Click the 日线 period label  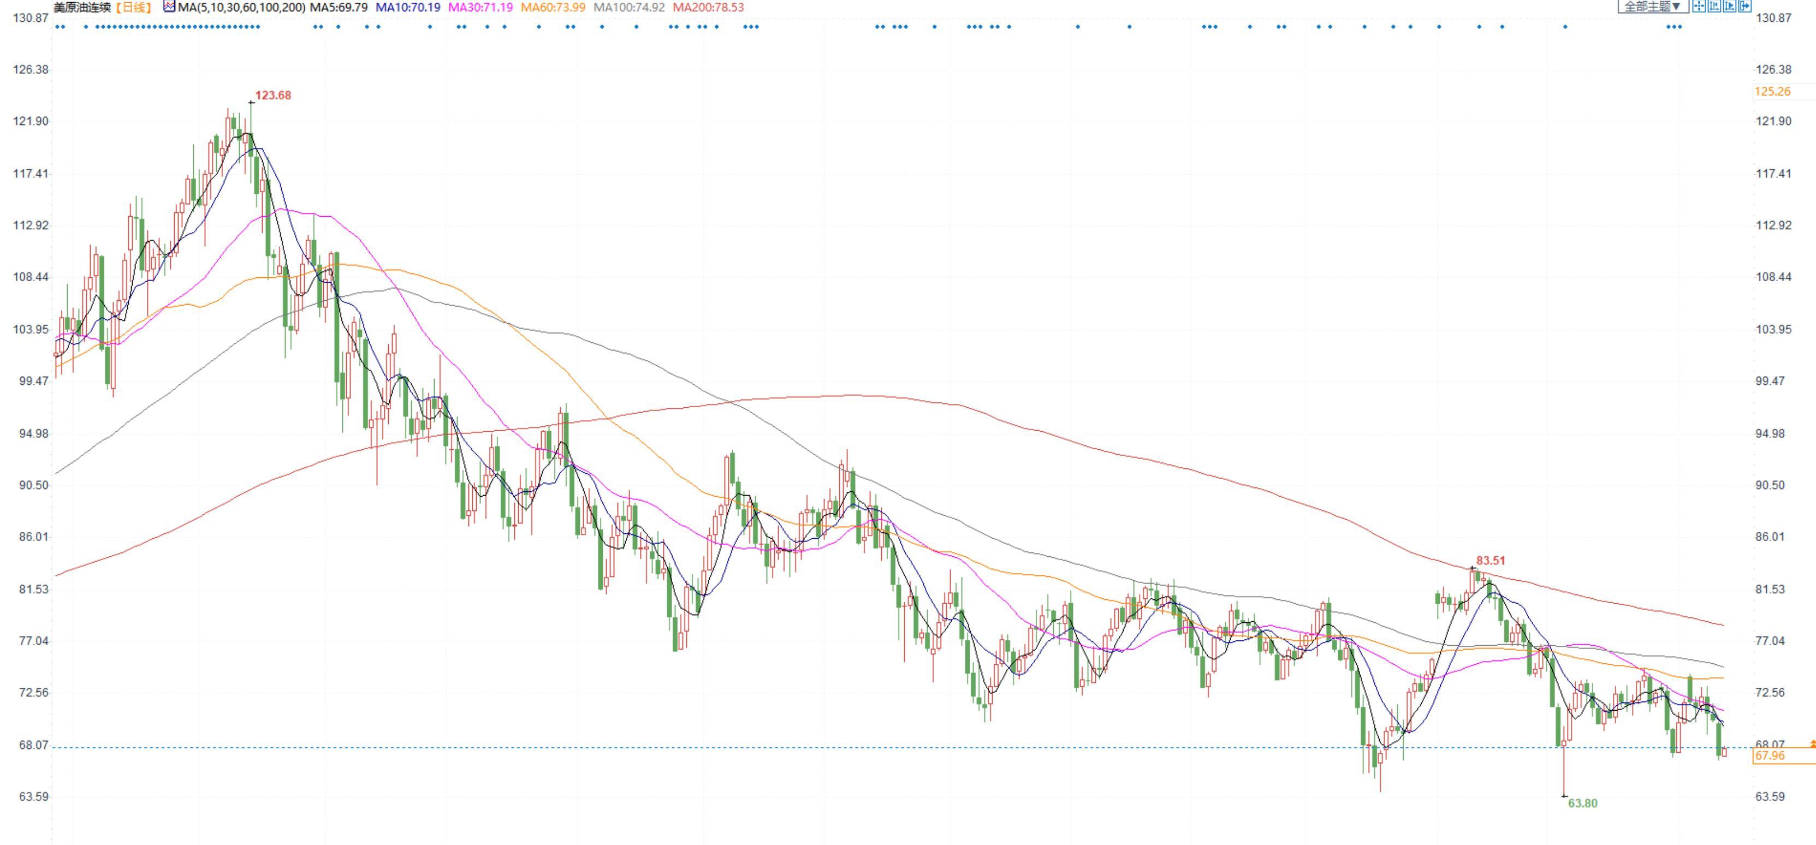point(134,7)
